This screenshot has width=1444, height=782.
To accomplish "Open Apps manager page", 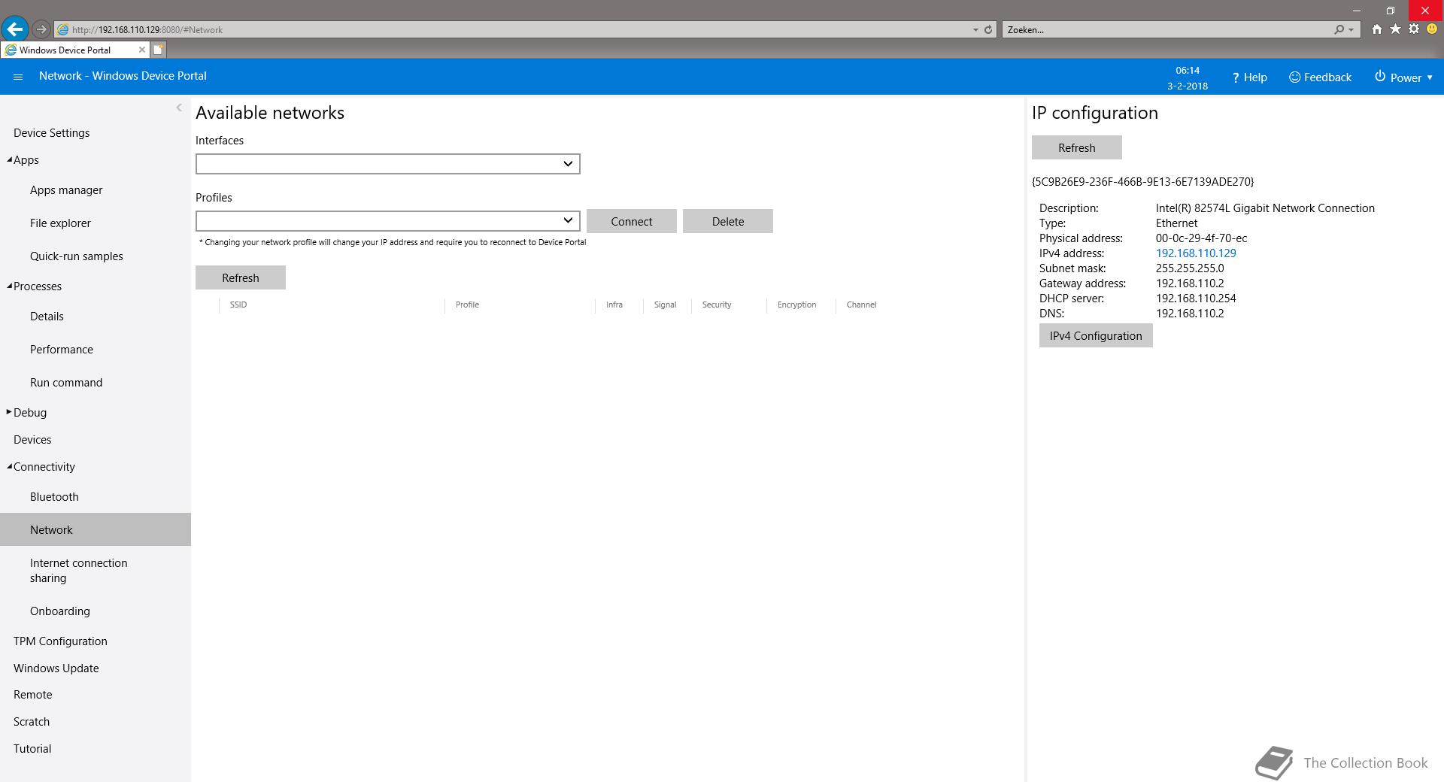I will click(x=66, y=190).
